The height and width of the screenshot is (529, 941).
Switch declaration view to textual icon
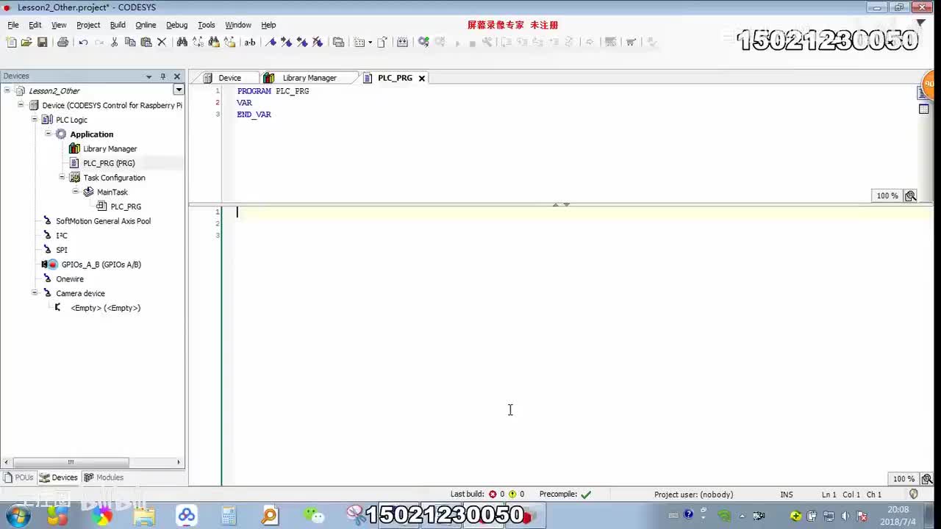(x=923, y=93)
